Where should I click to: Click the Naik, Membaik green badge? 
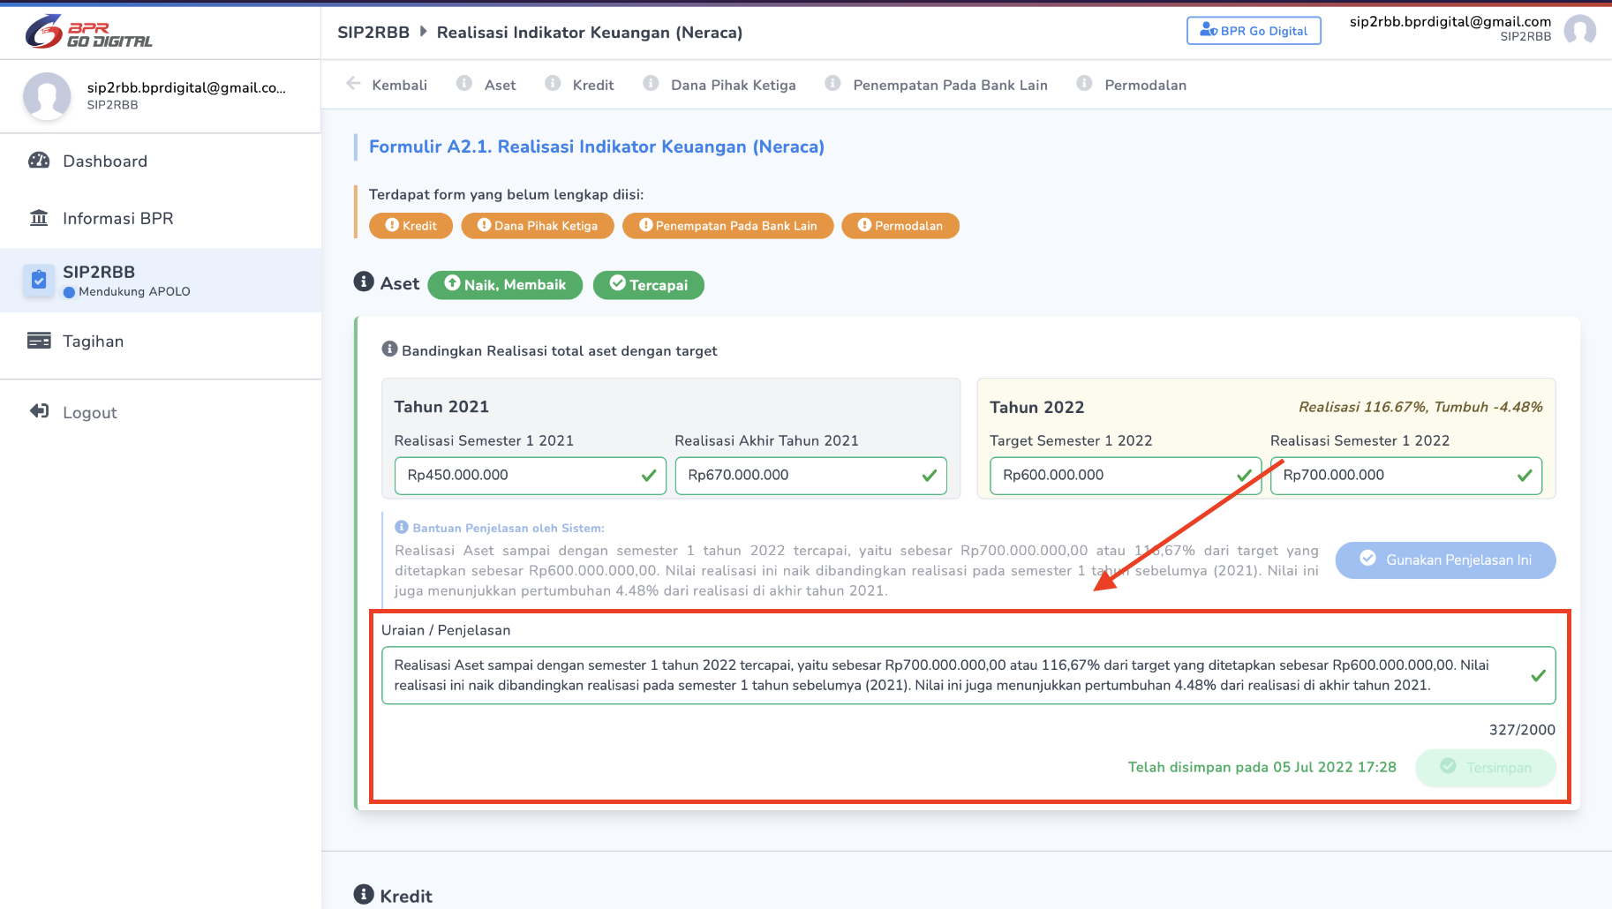tap(505, 285)
